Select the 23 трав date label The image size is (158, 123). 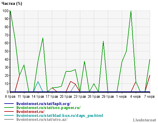(x=80, y=97)
